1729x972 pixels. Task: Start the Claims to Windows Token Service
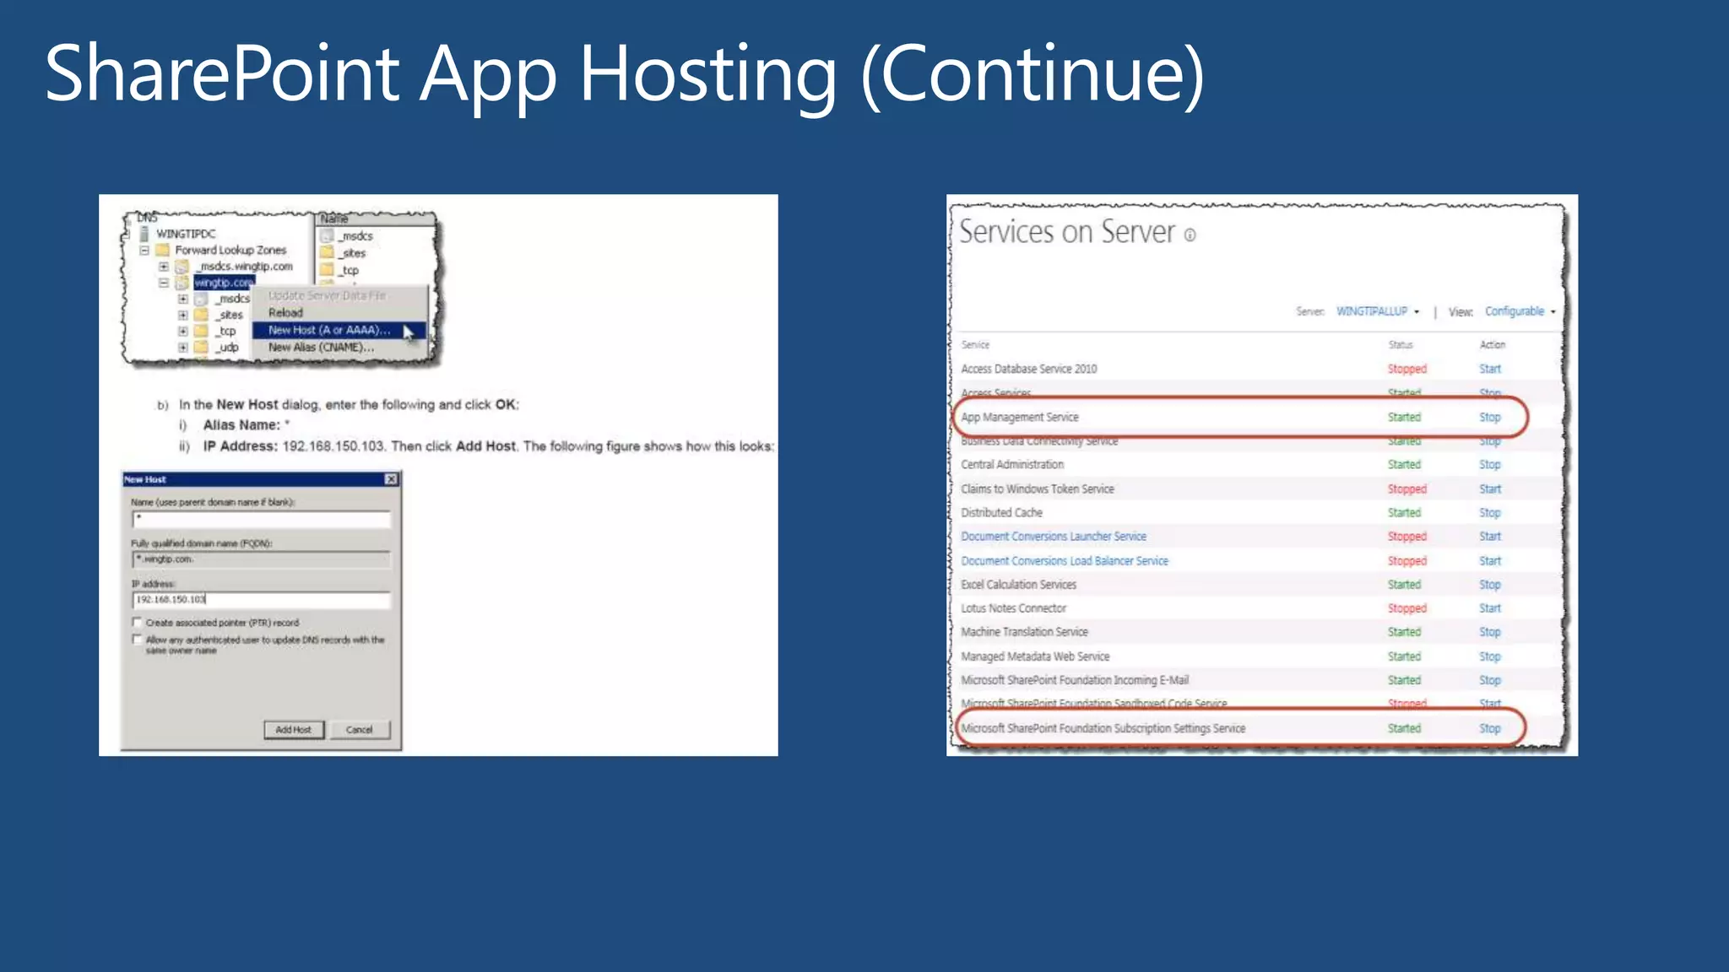click(x=1490, y=489)
